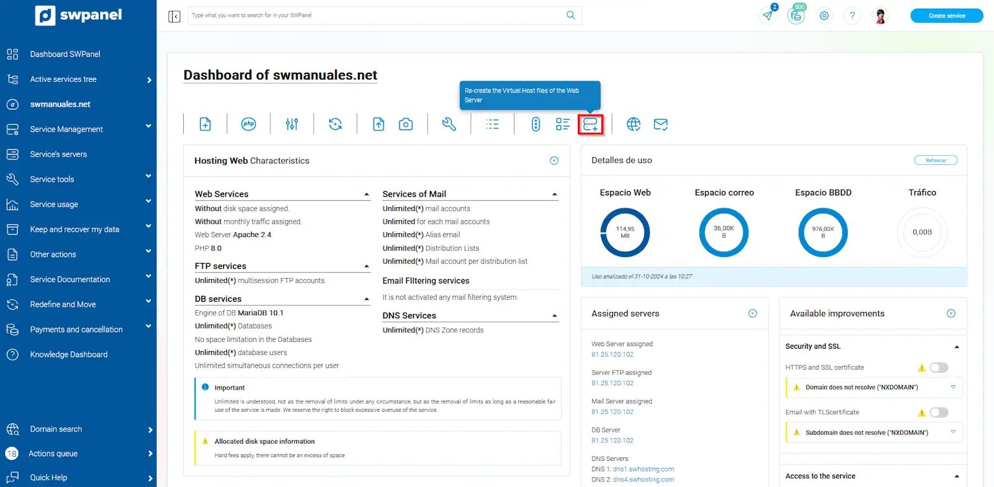Open the dns1.swhosting.com link

pos(643,469)
